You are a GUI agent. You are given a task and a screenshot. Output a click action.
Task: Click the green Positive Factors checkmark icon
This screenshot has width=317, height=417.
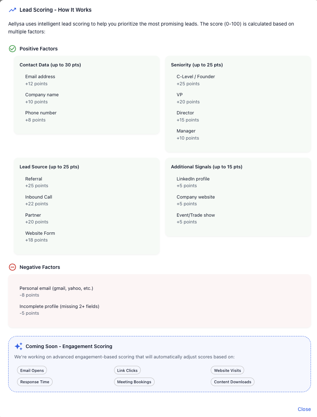point(12,49)
